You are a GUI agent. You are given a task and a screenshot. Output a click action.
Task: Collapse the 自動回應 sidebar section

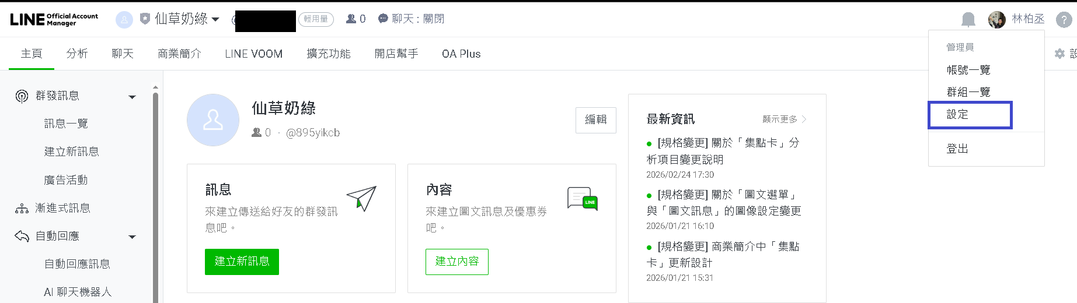click(133, 237)
